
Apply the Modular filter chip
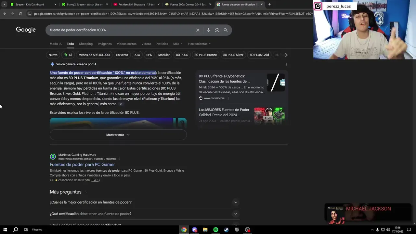(164, 55)
